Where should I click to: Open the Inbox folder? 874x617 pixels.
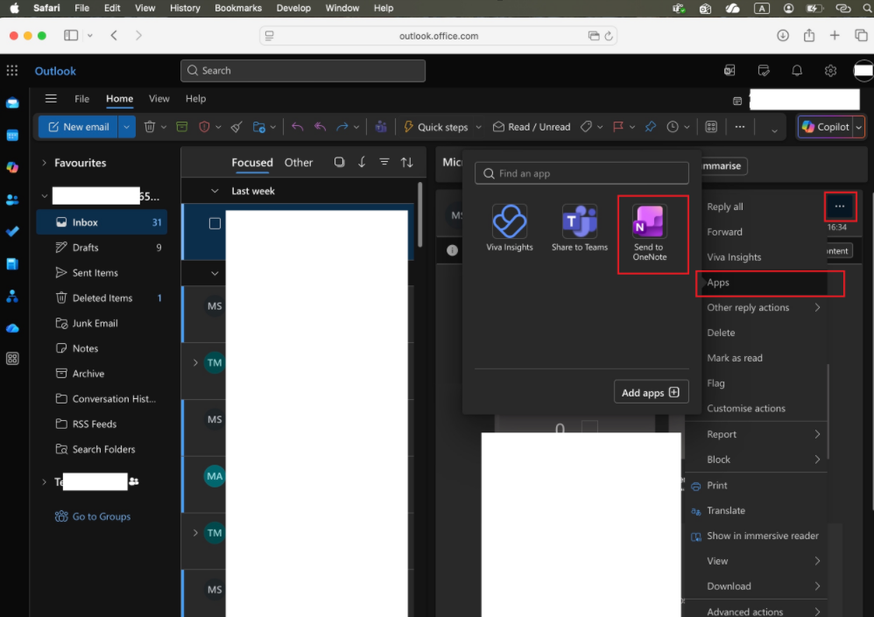[102, 222]
